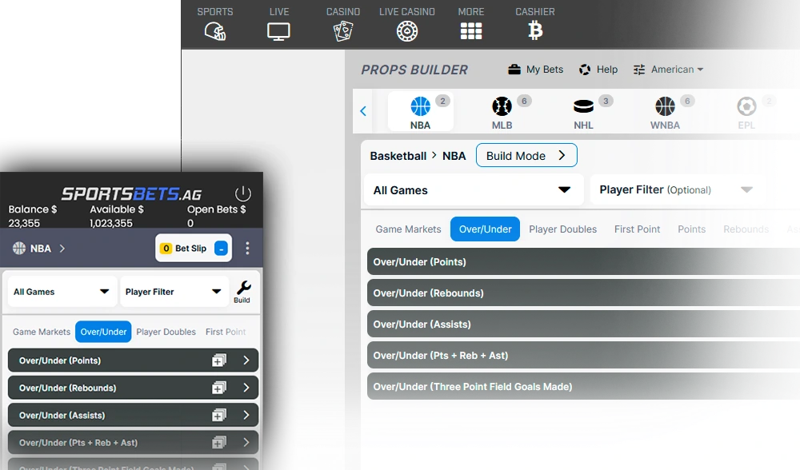The height and width of the screenshot is (470, 800).
Task: Click the Sportsbets.ag logo
Action: coord(132,193)
